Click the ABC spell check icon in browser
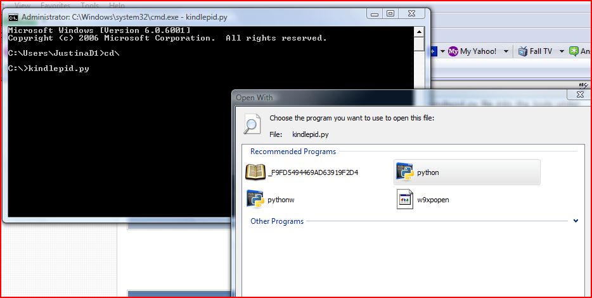This screenshot has width=592, height=298. pos(583,85)
